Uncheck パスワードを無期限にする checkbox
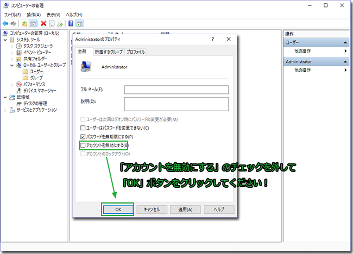The height and width of the screenshot is (254, 353). (x=83, y=137)
